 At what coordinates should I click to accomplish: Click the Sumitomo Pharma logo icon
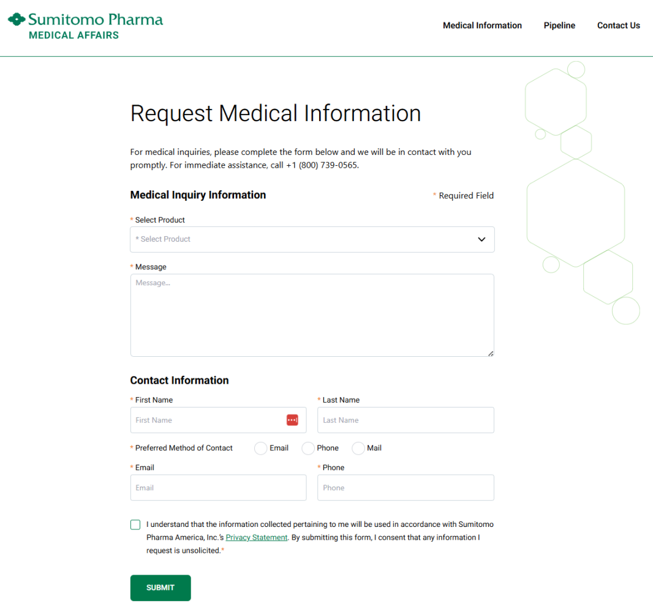click(17, 20)
